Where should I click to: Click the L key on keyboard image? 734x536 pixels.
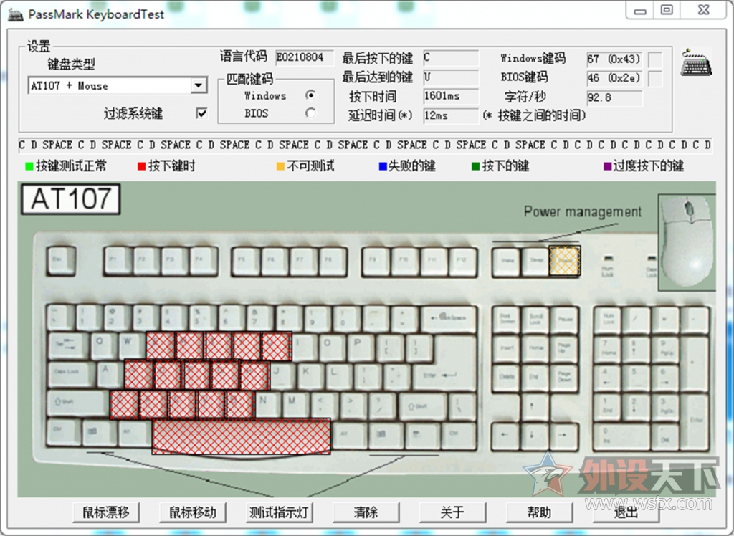pos(340,375)
